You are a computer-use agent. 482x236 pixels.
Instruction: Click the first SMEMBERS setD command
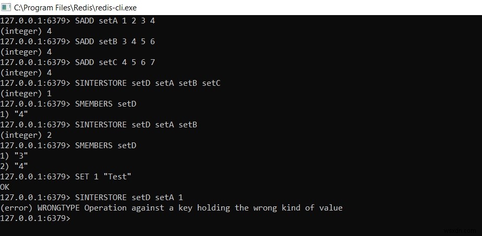click(105, 104)
